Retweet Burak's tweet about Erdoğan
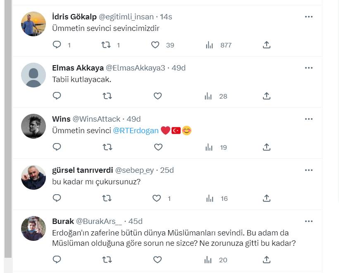The width and height of the screenshot is (339, 273). [107, 260]
